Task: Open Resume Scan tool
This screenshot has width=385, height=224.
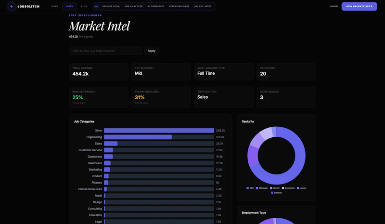Action: pyautogui.click(x=111, y=6)
